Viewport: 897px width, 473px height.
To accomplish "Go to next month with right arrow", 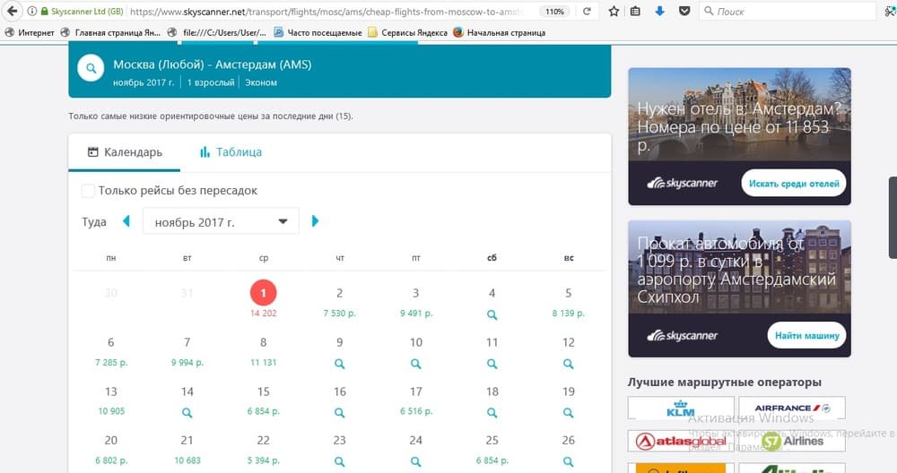I will (315, 221).
